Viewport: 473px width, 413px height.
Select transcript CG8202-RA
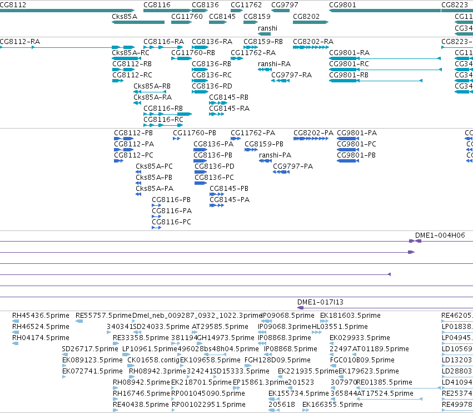313,41
